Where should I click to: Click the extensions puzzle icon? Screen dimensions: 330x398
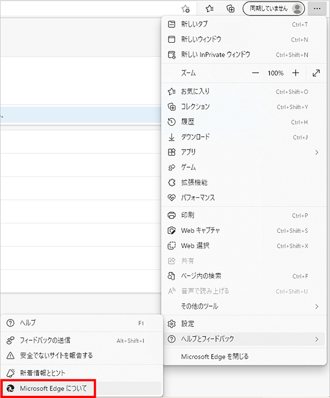172,182
